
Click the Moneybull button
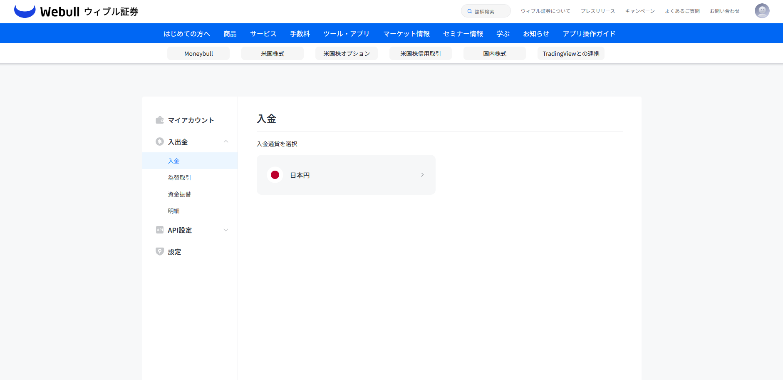click(x=198, y=54)
